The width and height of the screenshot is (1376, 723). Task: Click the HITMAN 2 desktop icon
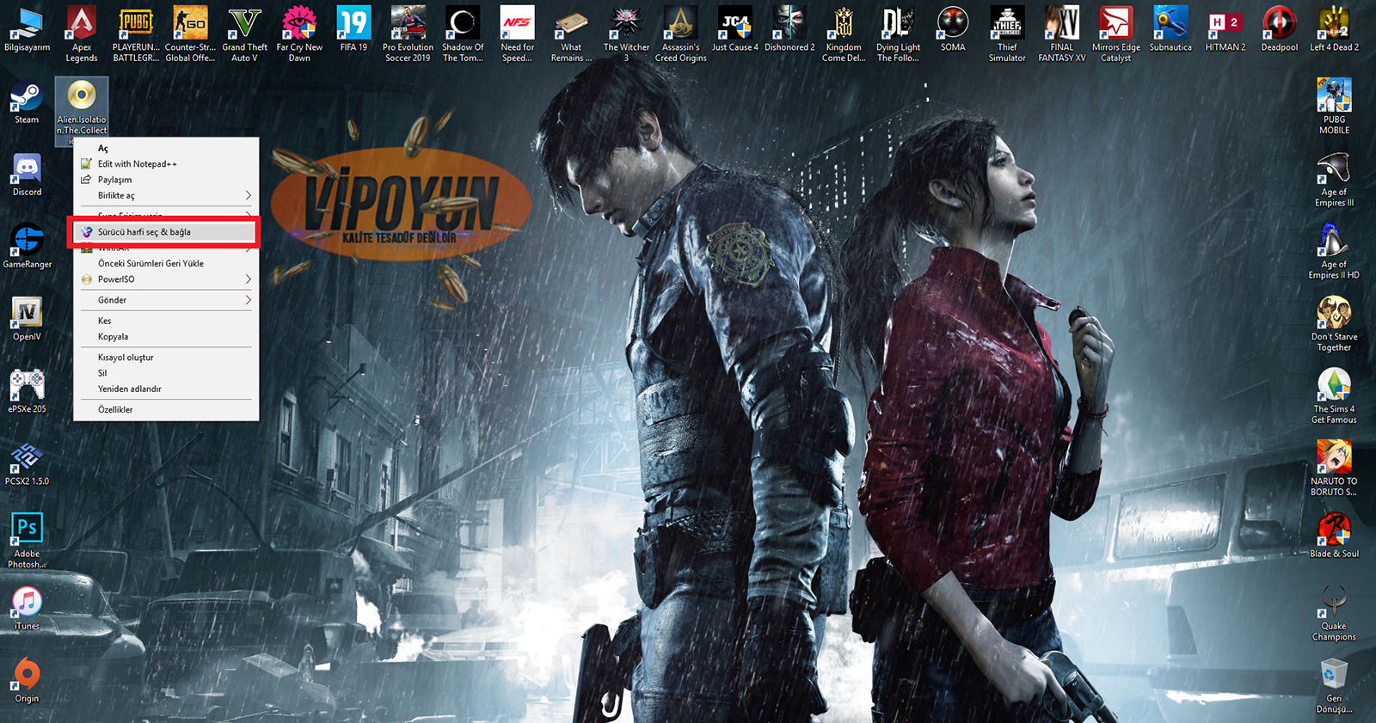1225,30
